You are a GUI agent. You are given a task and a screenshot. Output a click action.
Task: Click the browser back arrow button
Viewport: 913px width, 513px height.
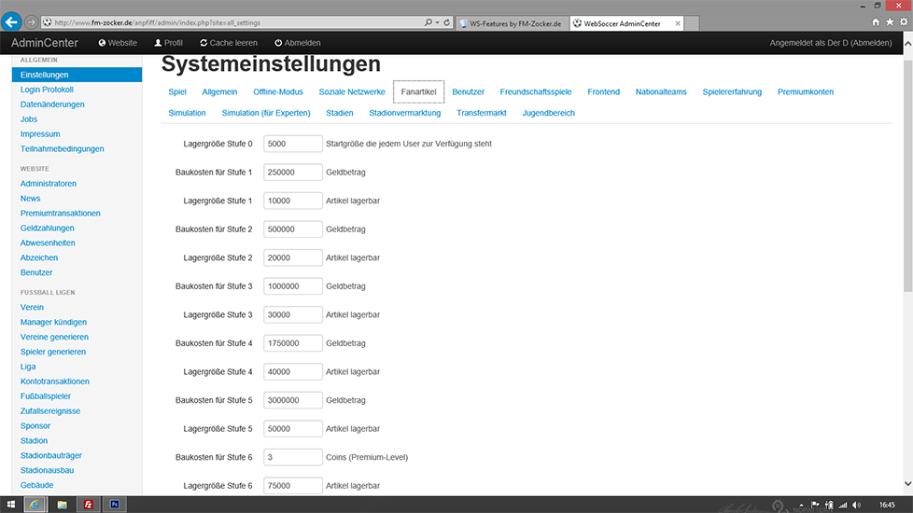click(13, 21)
